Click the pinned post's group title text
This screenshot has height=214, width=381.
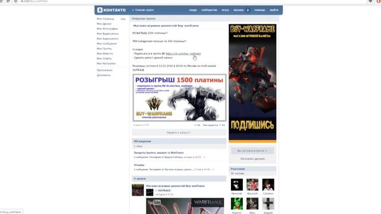[x=166, y=26]
